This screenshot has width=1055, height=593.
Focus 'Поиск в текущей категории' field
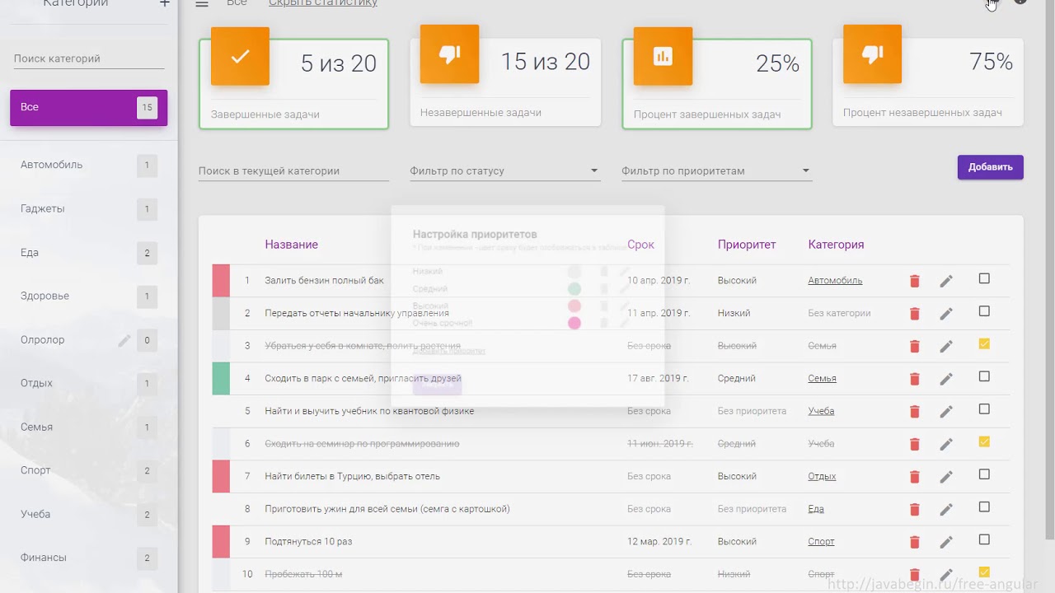click(x=293, y=170)
